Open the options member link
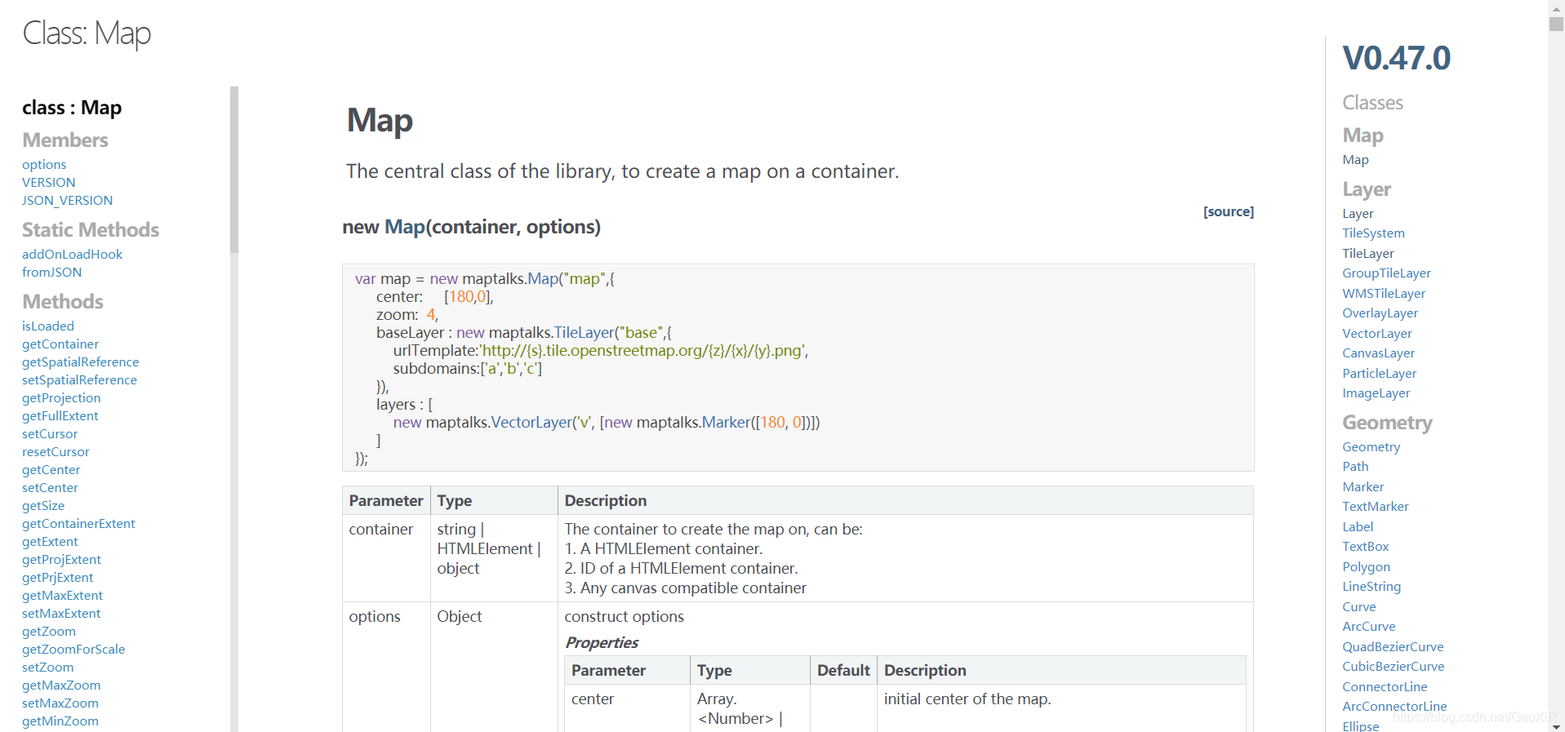The width and height of the screenshot is (1565, 732). [x=44, y=165]
